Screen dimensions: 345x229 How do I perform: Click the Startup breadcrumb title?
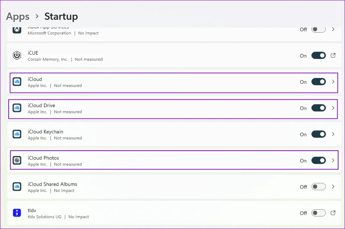[61, 17]
